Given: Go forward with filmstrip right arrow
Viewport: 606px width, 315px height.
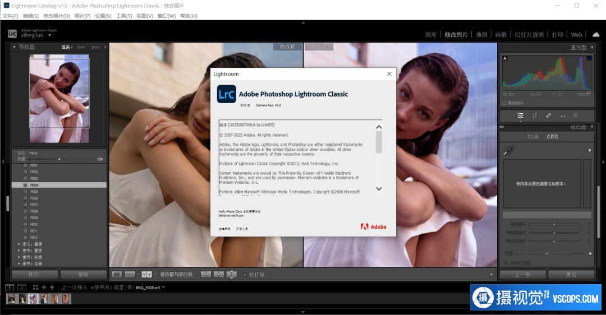Looking at the screenshot, I should [52, 287].
